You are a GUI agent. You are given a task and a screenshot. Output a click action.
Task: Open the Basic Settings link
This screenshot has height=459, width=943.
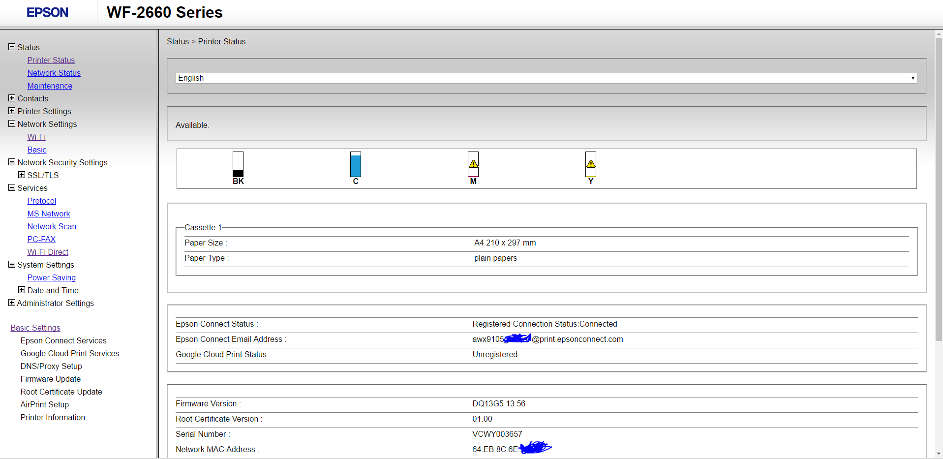[35, 328]
